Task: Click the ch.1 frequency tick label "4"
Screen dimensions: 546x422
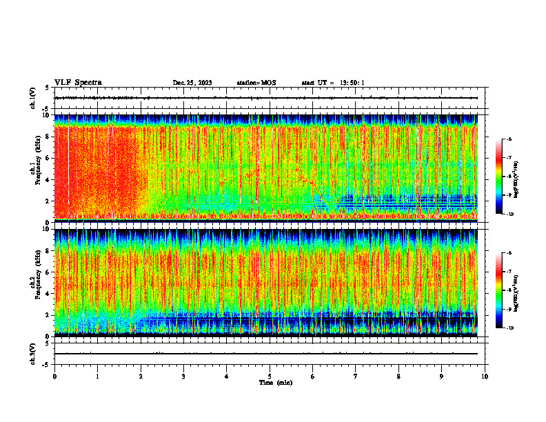Action: click(48, 180)
